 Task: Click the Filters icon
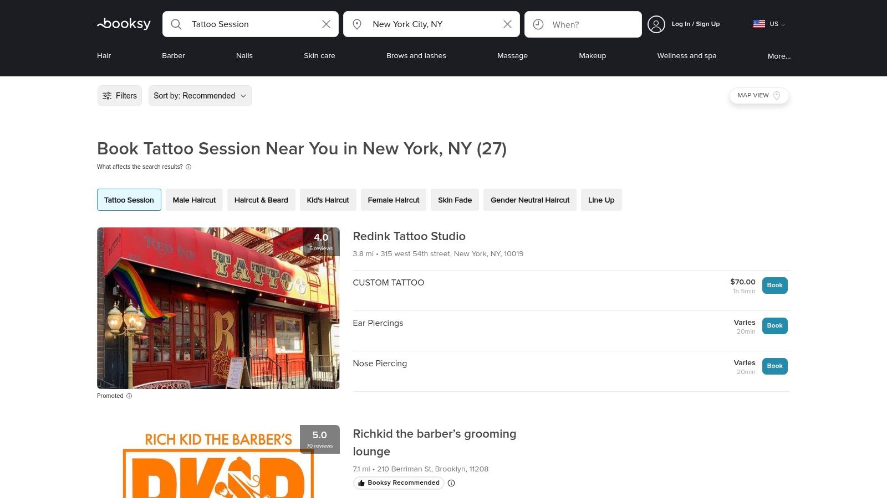[x=107, y=95]
